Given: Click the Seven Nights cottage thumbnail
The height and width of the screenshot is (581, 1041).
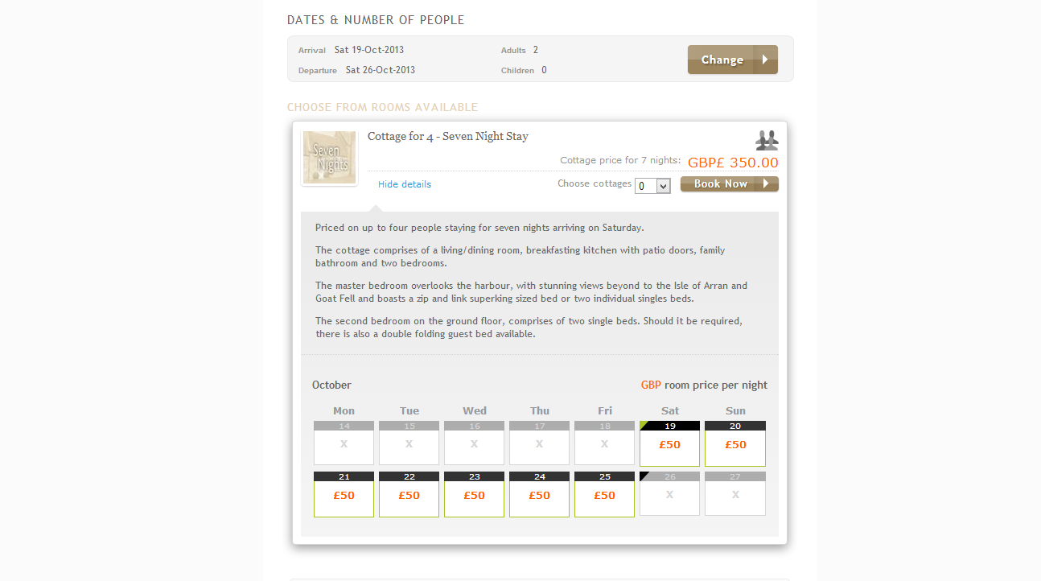Looking at the screenshot, I should coord(329,159).
